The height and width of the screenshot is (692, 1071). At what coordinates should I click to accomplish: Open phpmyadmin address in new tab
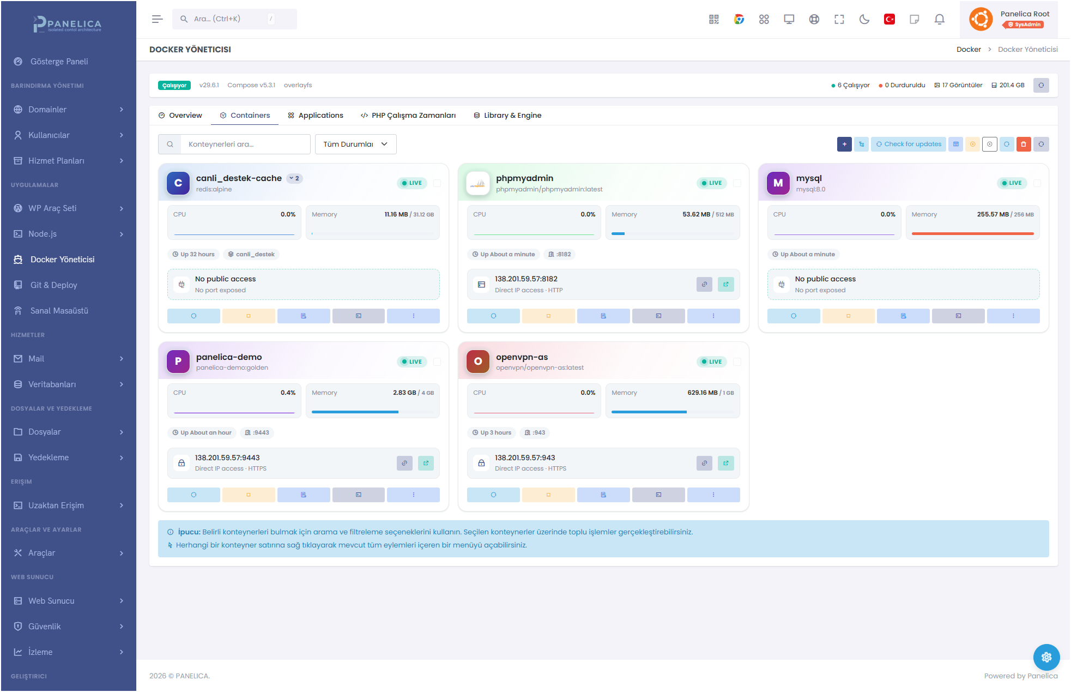tap(726, 284)
